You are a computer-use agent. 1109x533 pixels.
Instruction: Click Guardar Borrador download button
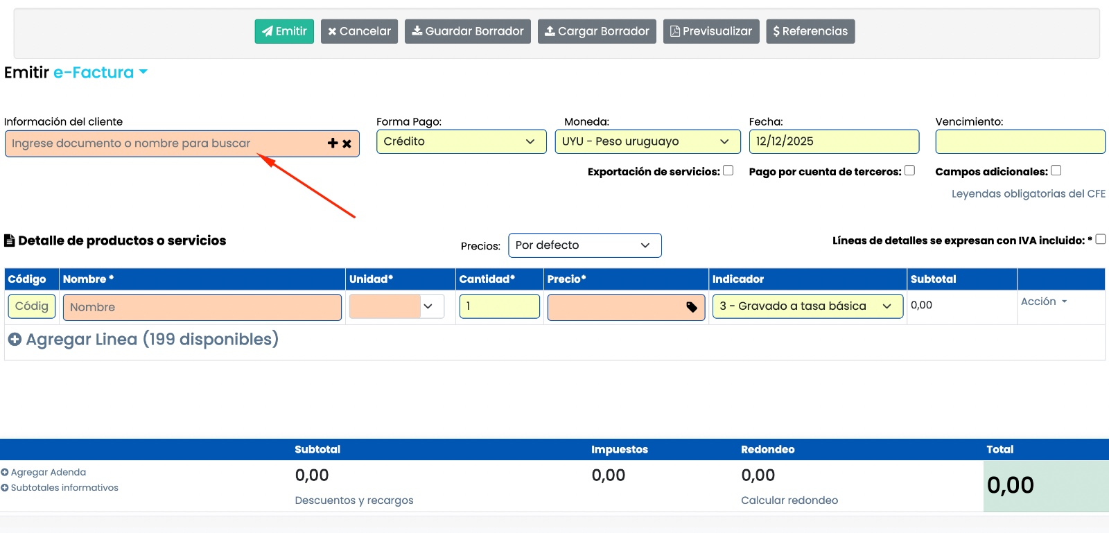[x=467, y=31]
